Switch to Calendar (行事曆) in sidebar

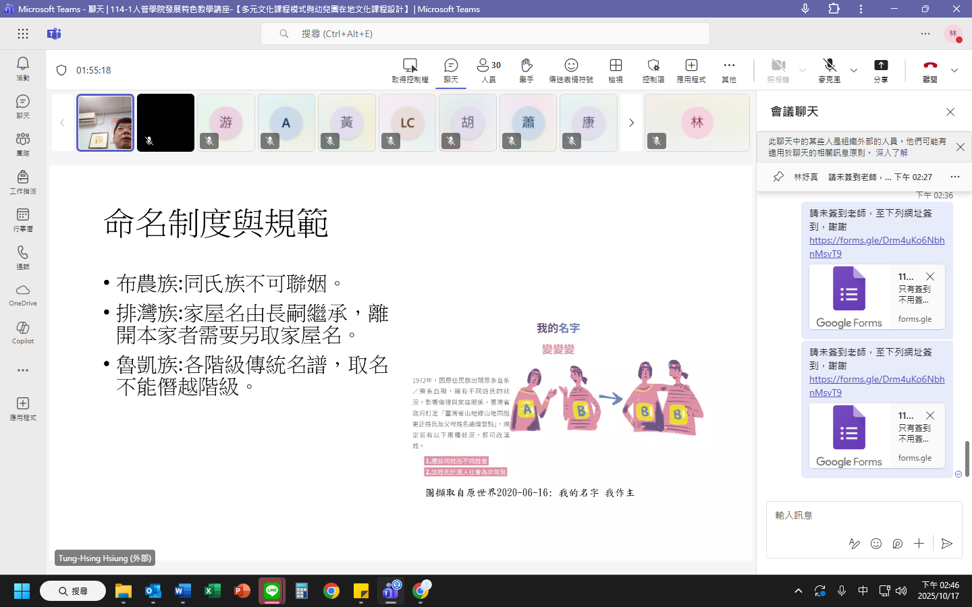point(23,219)
